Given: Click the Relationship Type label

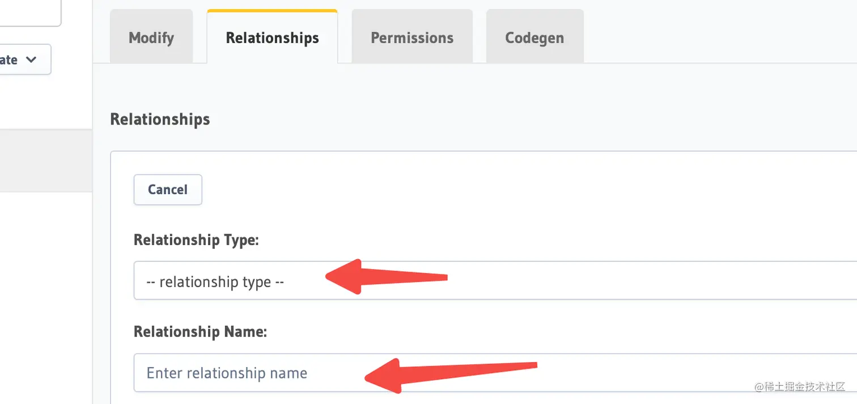Looking at the screenshot, I should click(x=196, y=240).
